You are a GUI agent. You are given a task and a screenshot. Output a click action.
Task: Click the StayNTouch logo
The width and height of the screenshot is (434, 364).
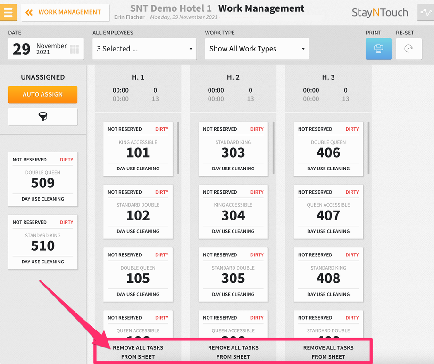coord(380,12)
